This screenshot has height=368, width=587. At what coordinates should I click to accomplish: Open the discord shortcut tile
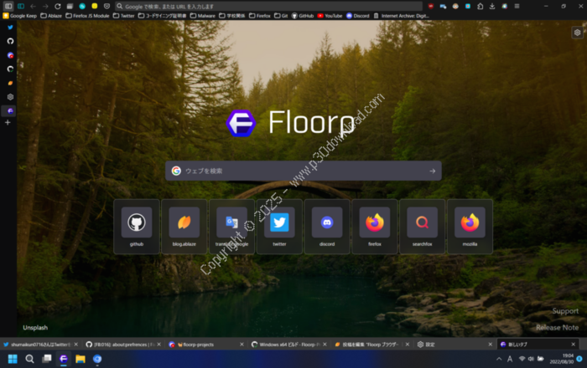click(327, 226)
